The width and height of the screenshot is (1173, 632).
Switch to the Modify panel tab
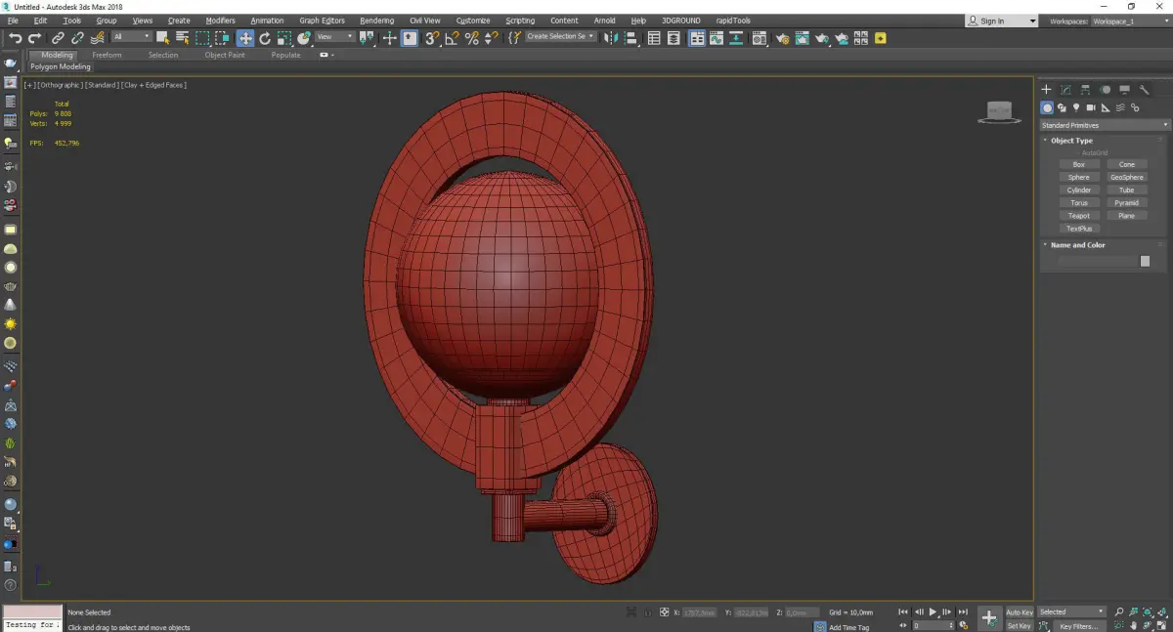(1065, 90)
